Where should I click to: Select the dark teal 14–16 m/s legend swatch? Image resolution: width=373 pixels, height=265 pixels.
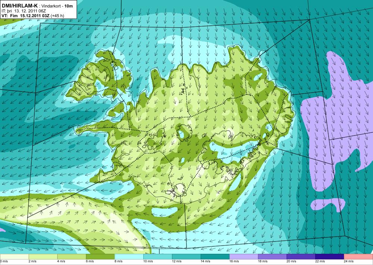click(x=215, y=257)
